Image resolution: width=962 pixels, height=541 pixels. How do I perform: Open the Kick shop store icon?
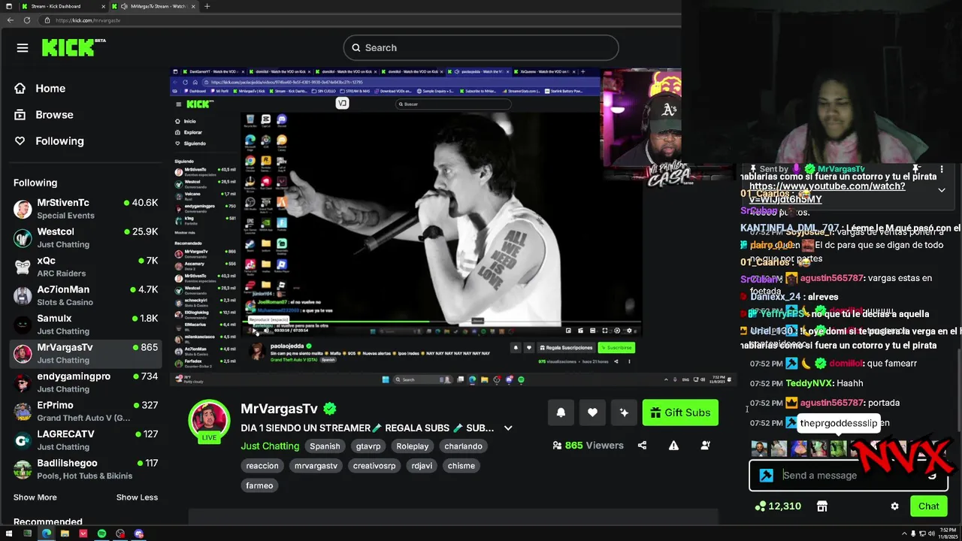point(822,506)
